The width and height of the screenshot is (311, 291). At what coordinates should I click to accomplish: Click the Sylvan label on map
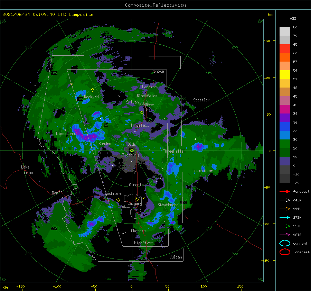pyautogui.click(x=132, y=102)
